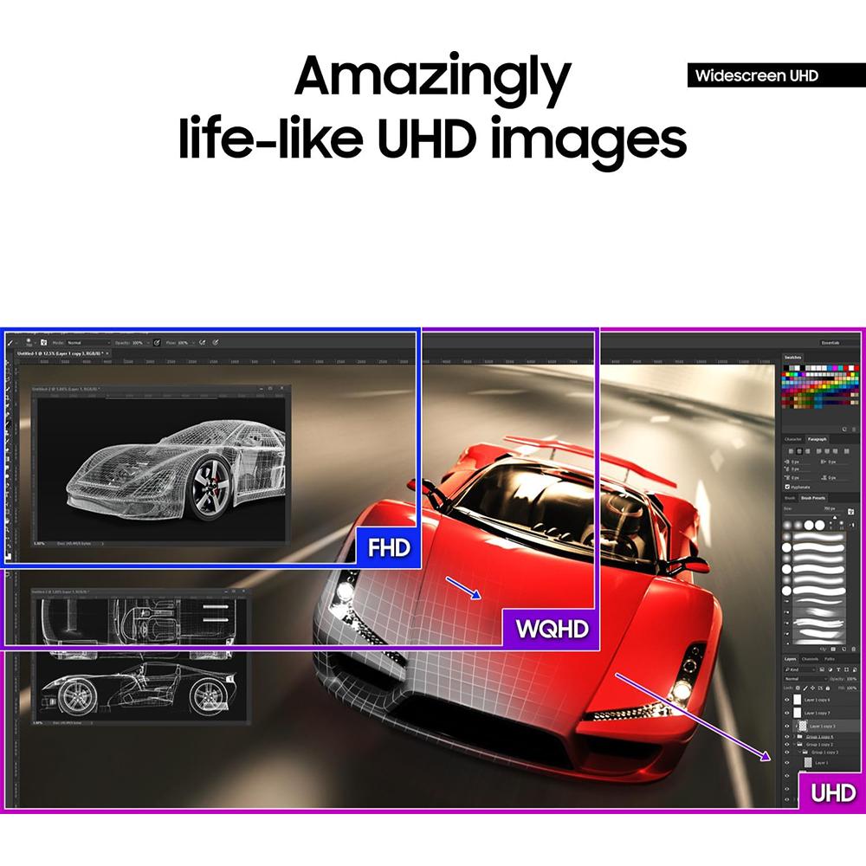Switch to the Channels tab
866x866 pixels.
[810, 659]
